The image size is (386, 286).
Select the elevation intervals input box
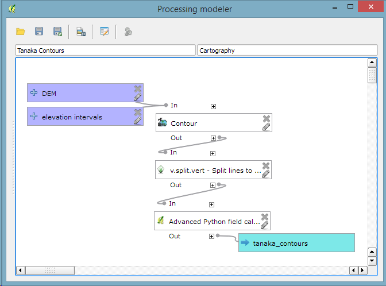click(x=85, y=117)
